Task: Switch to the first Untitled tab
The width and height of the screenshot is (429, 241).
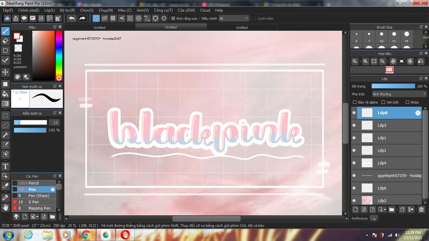Action: click(99, 27)
